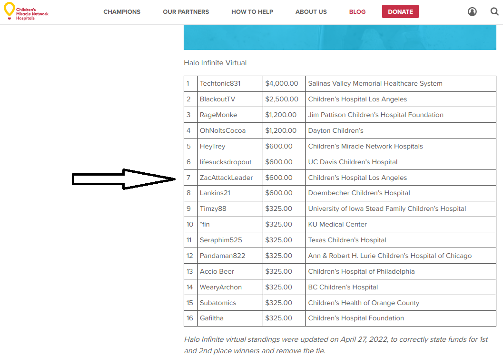Click the BlackoutTV entry
503x357 pixels.
(217, 99)
